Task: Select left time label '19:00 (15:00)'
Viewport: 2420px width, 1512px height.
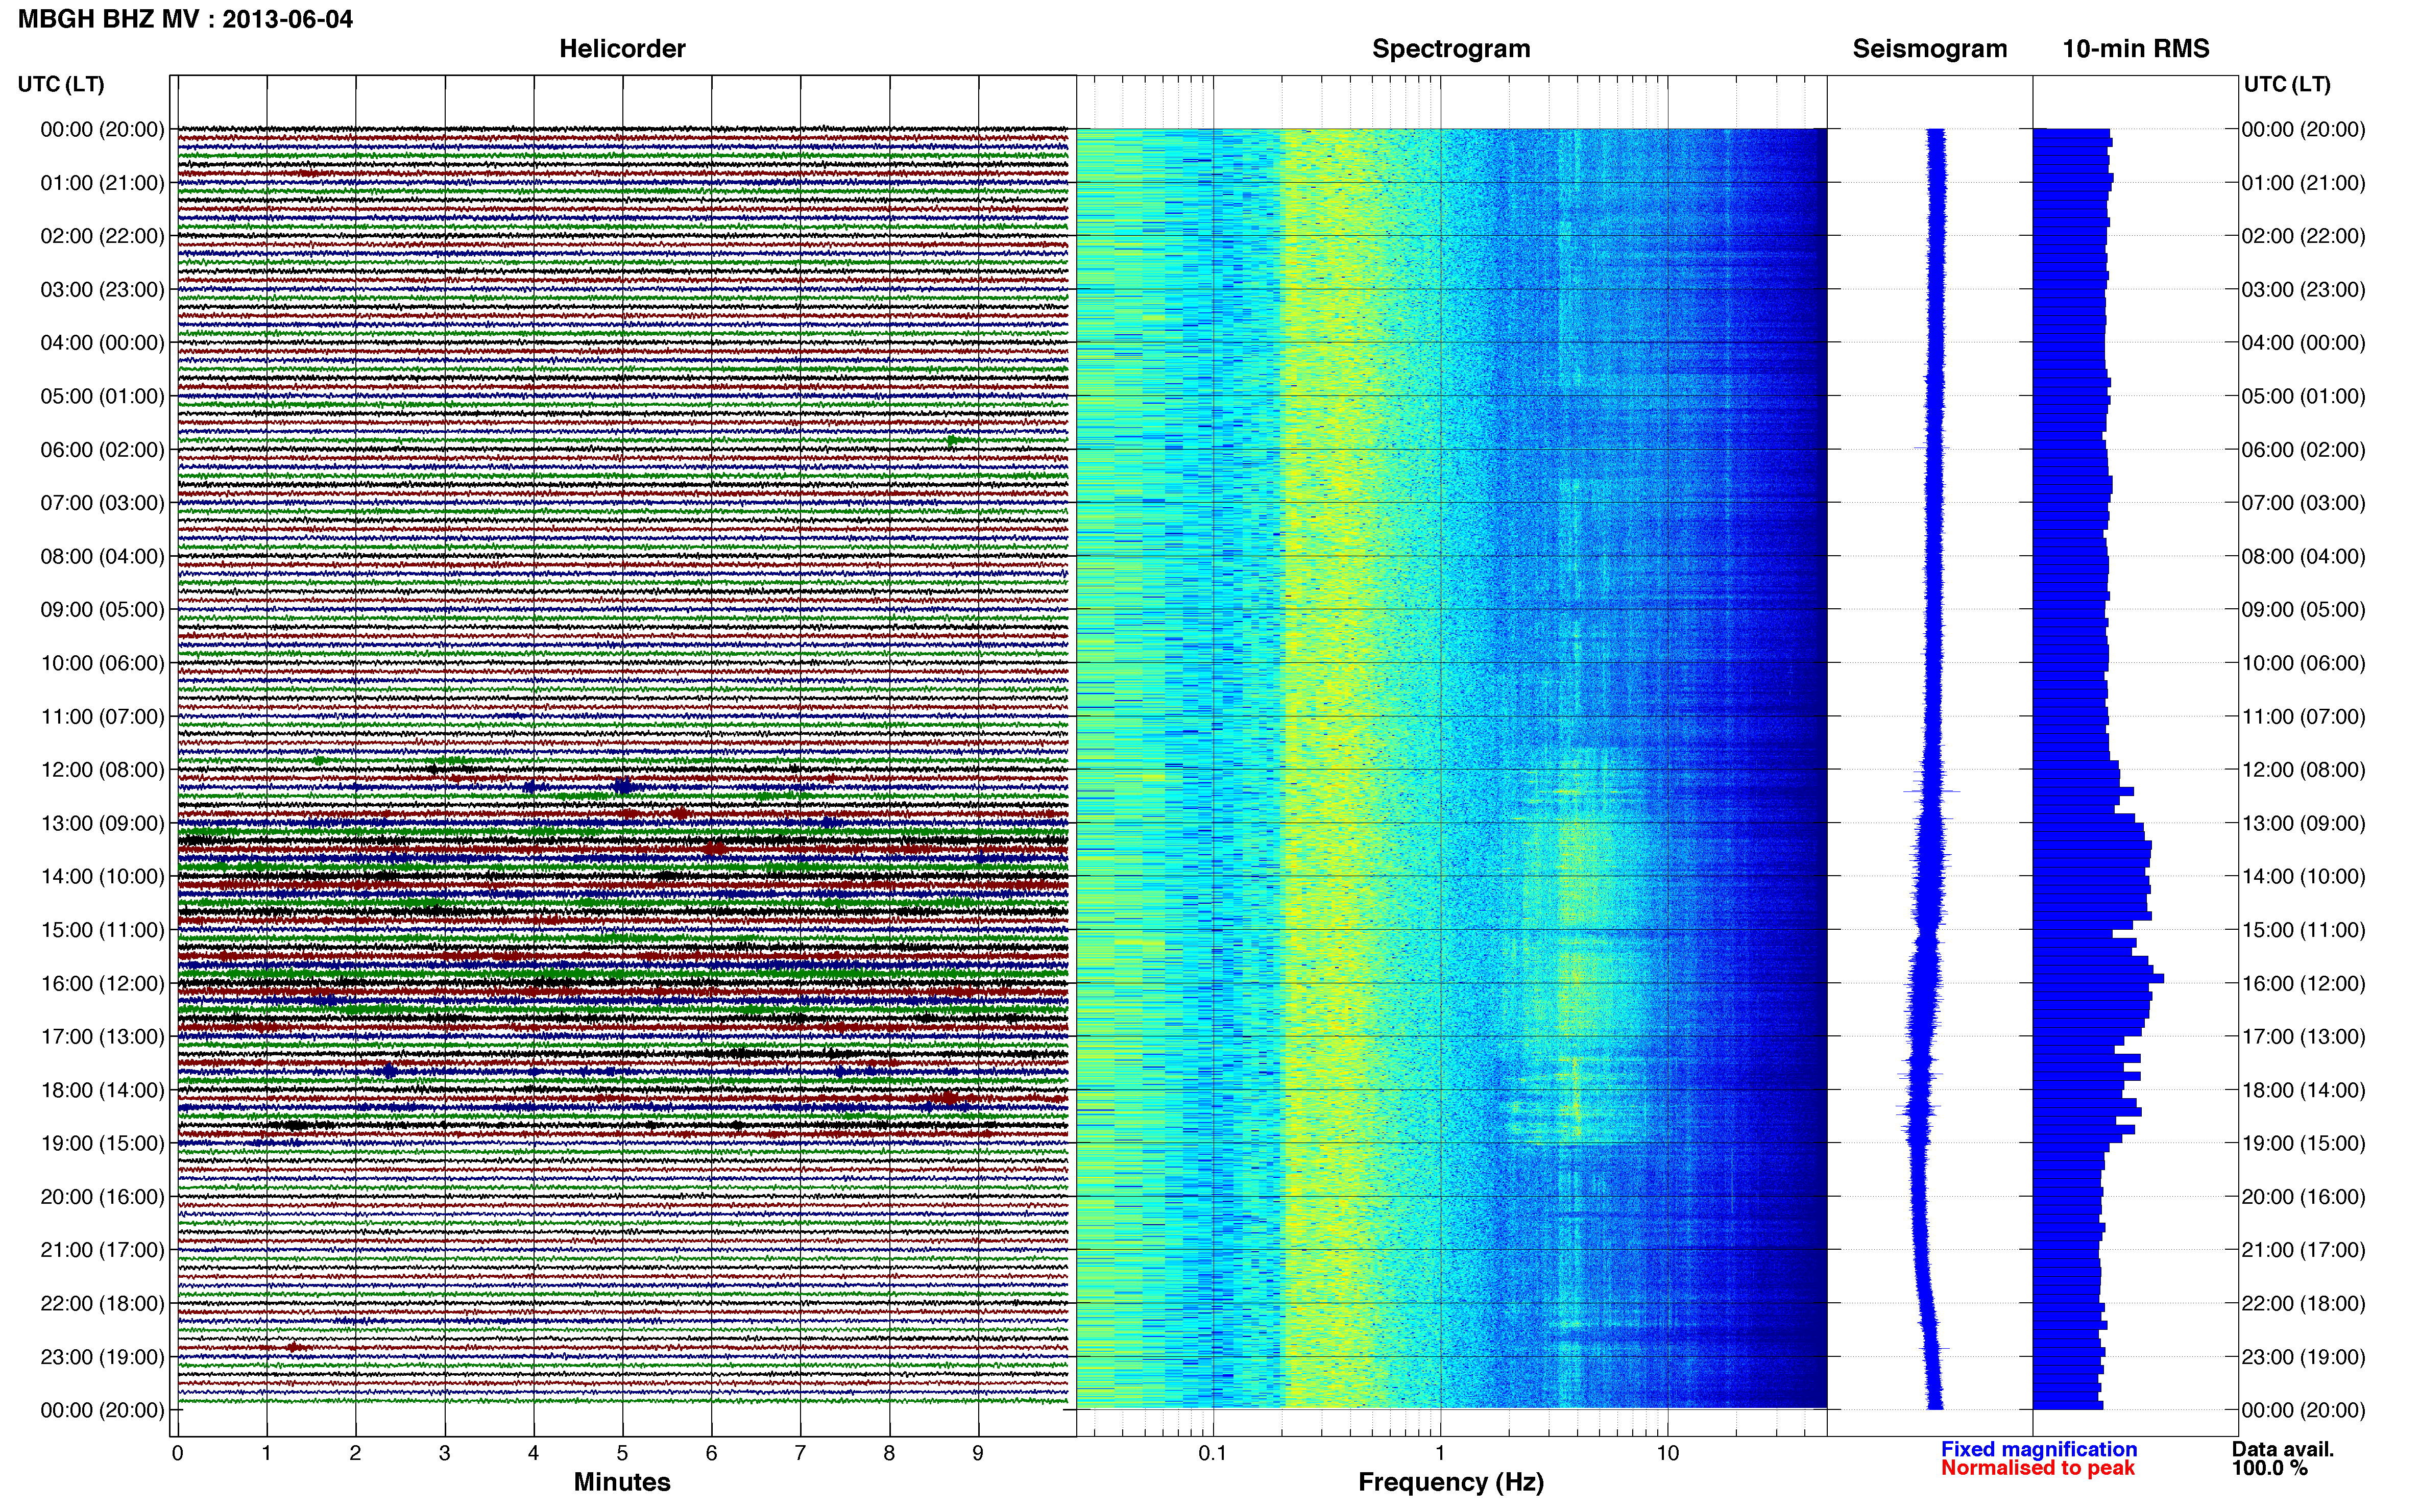Action: [x=102, y=1144]
